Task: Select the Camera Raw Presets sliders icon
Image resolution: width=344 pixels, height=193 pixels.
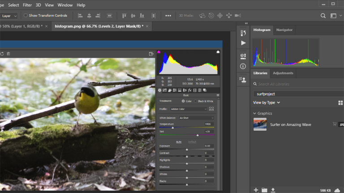Action: pyautogui.click(x=200, y=90)
